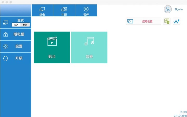Click version text 2.11.0(256)
The width and height of the screenshot is (187, 117).
coord(180,116)
